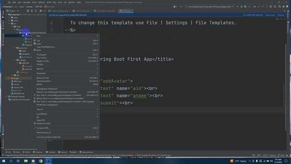The height and width of the screenshot is (164, 291).
Task: Click the user account icon in toolbar
Action: pyautogui.click(x=175, y=6)
